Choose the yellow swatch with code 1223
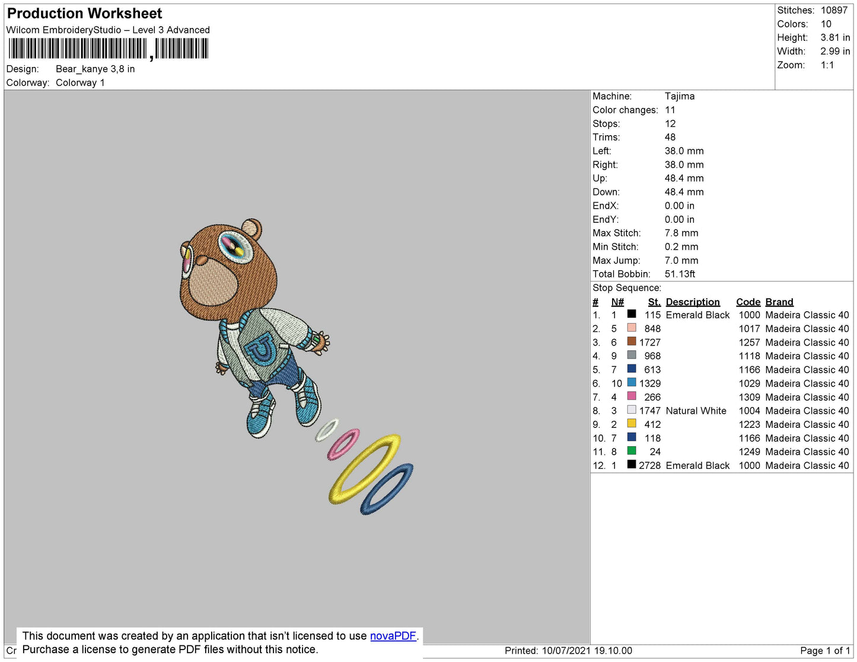 [632, 424]
